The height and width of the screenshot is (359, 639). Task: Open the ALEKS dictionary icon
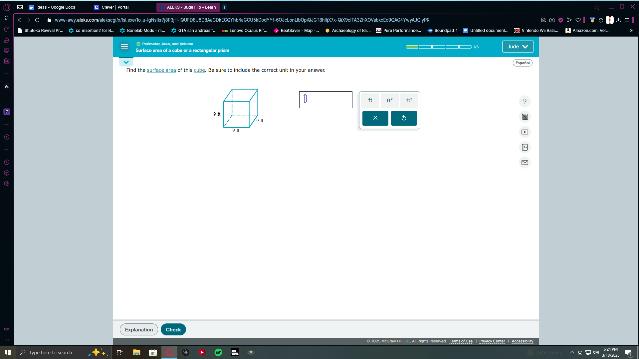pyautogui.click(x=525, y=147)
